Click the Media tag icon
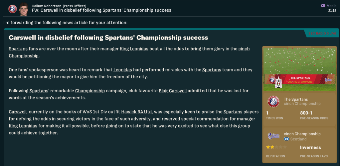Image resolution: width=340 pixels, height=166 pixels. tap(322, 6)
